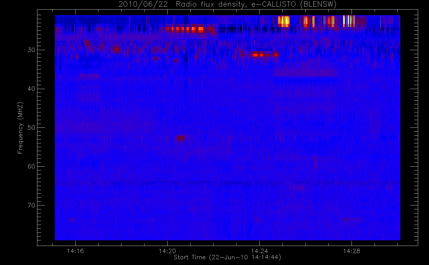Click the red emission band near 14:20 at top
Viewport: 429px width, 265px height.
click(185, 29)
